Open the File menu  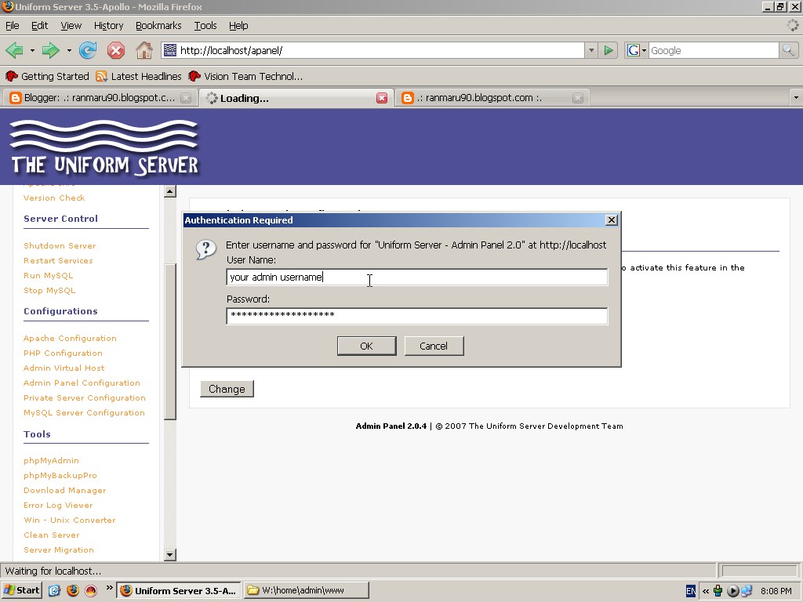click(13, 26)
